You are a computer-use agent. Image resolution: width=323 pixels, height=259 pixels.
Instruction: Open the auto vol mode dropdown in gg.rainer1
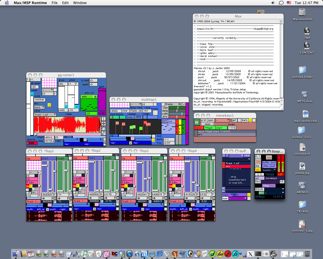coord(89,97)
